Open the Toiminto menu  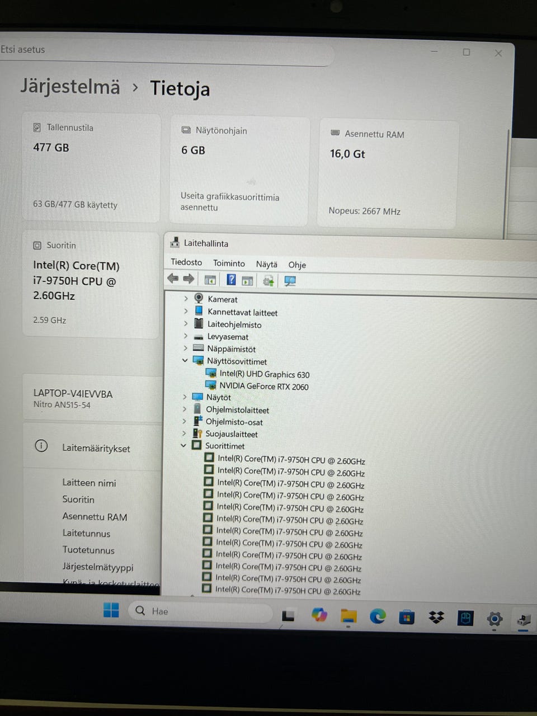tap(229, 263)
